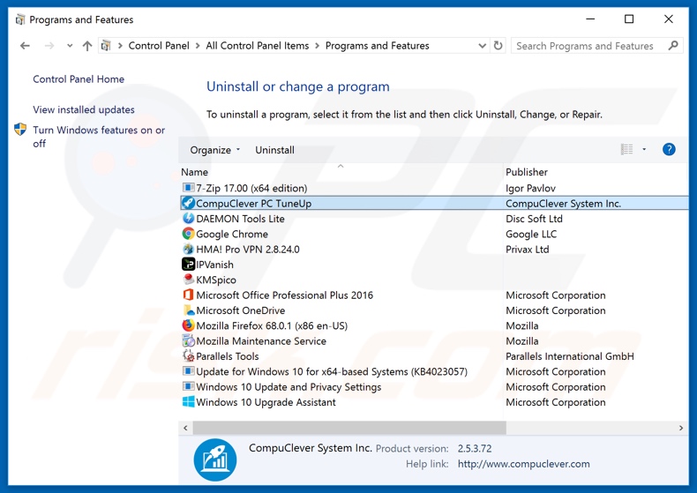Click the Parallels Tools icon
This screenshot has width=697, height=493.
coord(189,355)
